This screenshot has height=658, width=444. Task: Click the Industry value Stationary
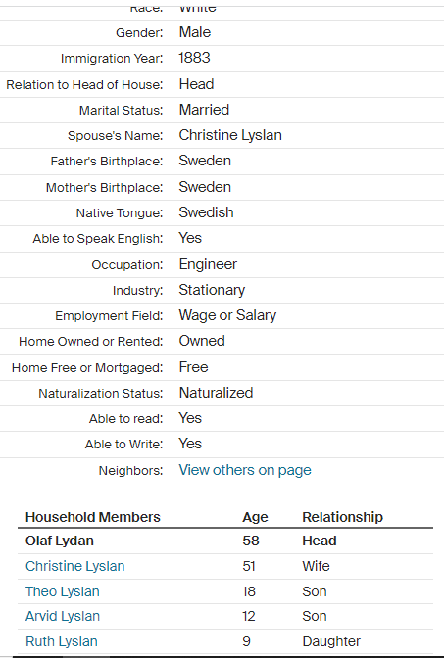click(212, 290)
